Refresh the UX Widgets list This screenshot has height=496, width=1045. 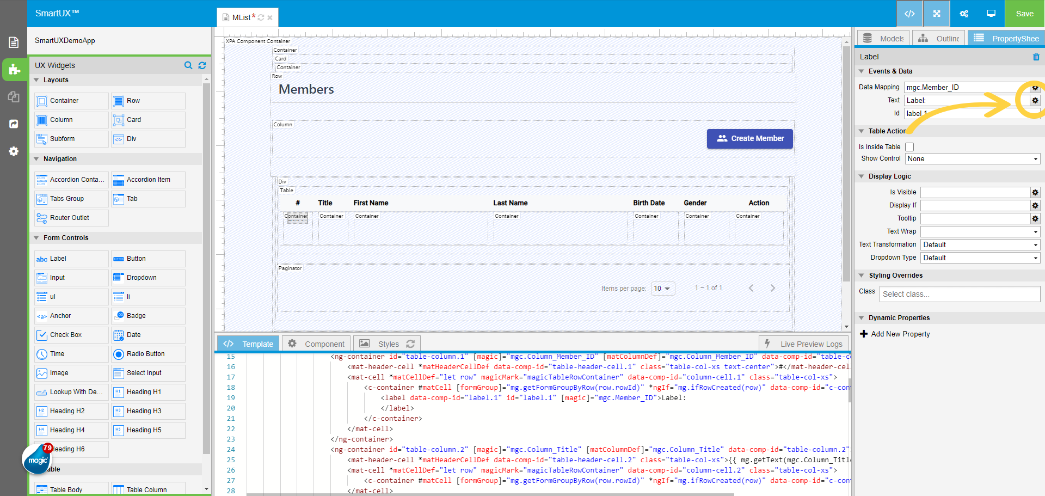[202, 65]
